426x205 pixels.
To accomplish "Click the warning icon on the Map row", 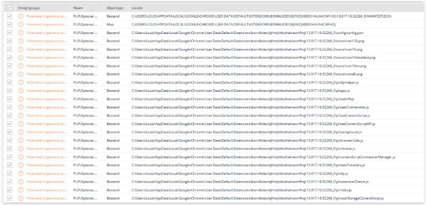I will pyautogui.click(x=21, y=24).
